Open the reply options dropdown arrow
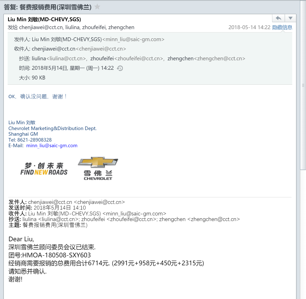 point(290,18)
